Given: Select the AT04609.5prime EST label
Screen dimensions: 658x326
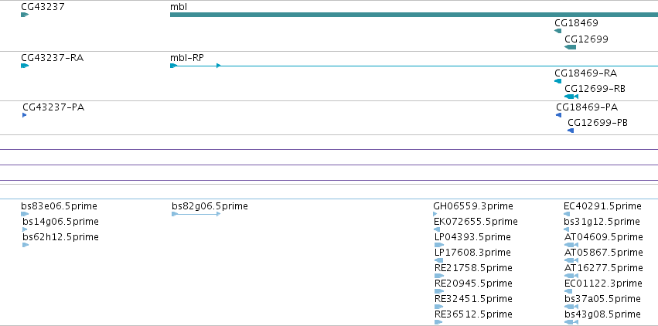Looking at the screenshot, I should (603, 237).
